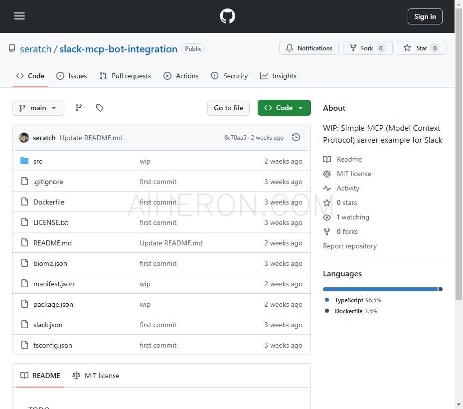Viewport: 463px width, 409px height.
Task: Click the page vertical scrollbar
Action: point(459,154)
